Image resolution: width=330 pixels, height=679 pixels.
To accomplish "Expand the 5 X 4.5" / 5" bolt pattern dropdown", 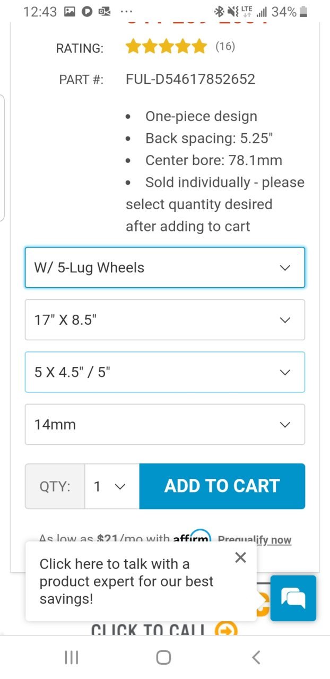I will (x=165, y=372).
